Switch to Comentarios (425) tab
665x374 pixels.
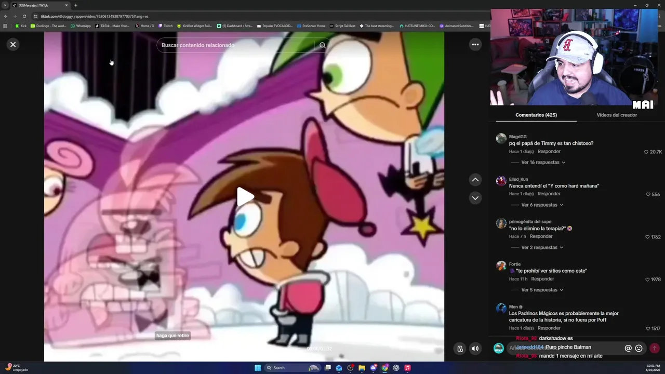click(536, 115)
